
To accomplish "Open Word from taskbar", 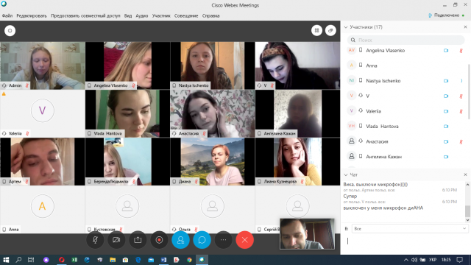I will (163, 260).
